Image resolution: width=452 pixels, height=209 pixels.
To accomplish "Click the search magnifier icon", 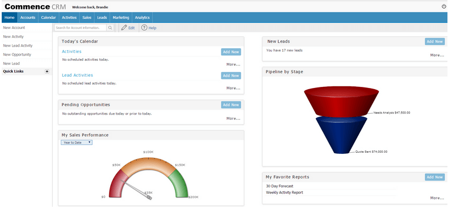I will pyautogui.click(x=110, y=28).
